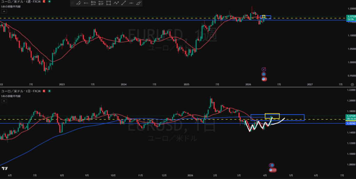Click the TradingView logo at bottom left
This screenshot has width=356, height=179.
pyautogui.click(x=5, y=169)
